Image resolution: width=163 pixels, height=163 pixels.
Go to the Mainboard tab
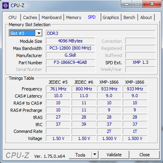click(x=51, y=17)
